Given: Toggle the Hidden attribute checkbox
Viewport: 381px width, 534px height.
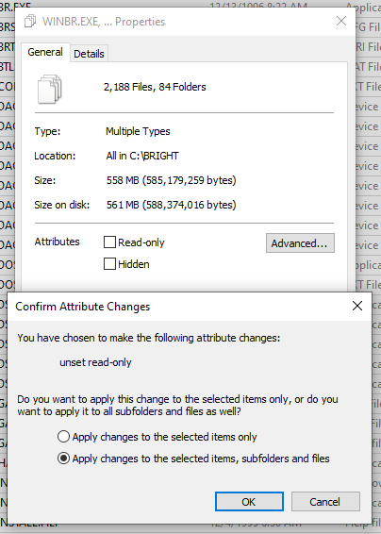Looking at the screenshot, I should [x=109, y=264].
